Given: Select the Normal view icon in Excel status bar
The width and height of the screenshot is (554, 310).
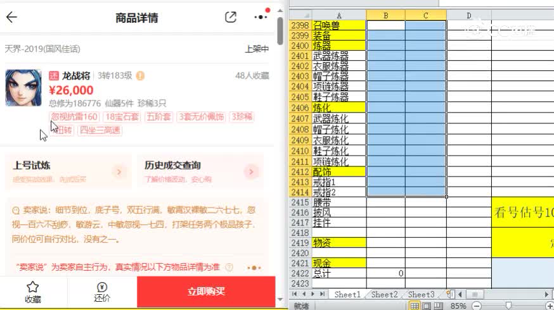Looking at the screenshot, I should (415, 306).
